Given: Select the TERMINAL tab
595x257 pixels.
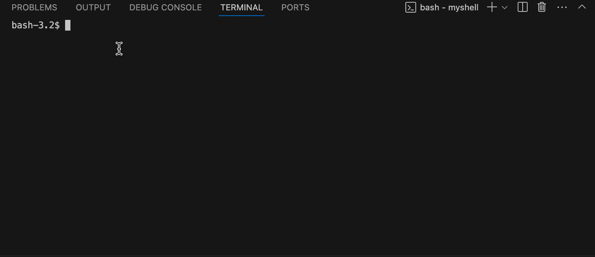Looking at the screenshot, I should pyautogui.click(x=242, y=8).
